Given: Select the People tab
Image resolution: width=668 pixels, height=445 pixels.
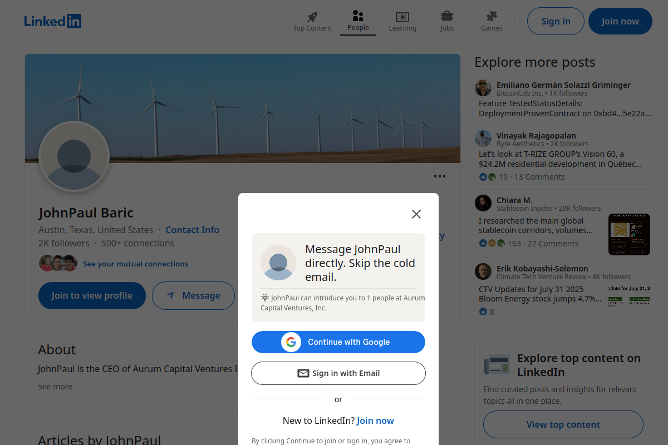Looking at the screenshot, I should 358,21.
